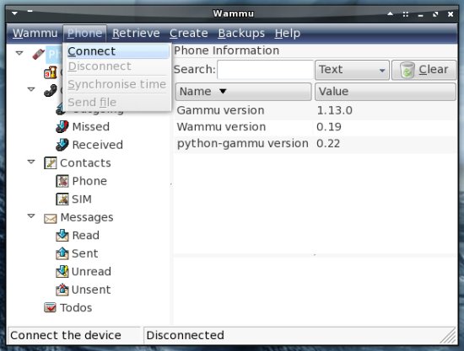The image size is (464, 351).
Task: Click the Read messages envelope icon
Action: [62, 236]
